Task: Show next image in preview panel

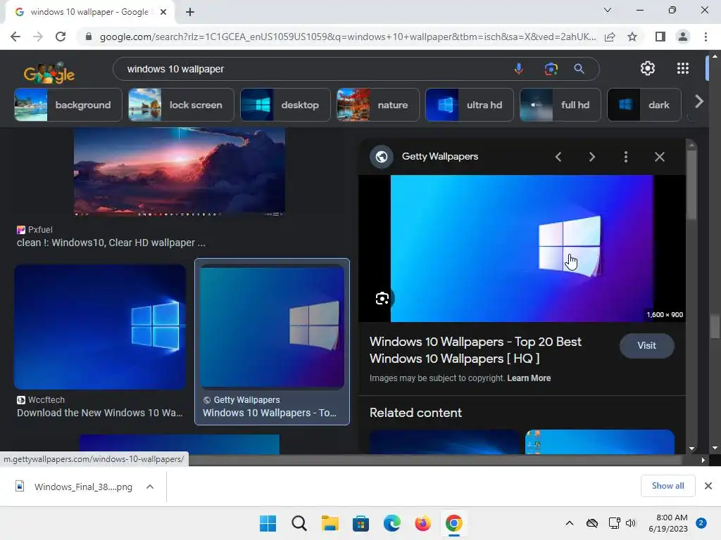Action: tap(591, 157)
